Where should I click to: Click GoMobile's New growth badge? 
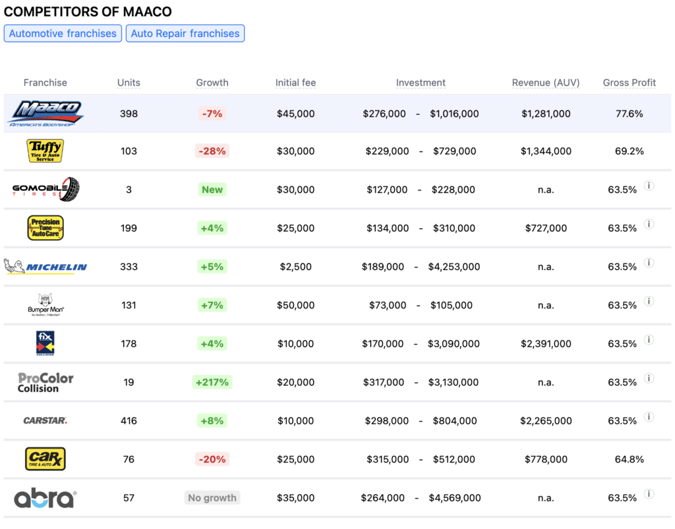tap(212, 190)
